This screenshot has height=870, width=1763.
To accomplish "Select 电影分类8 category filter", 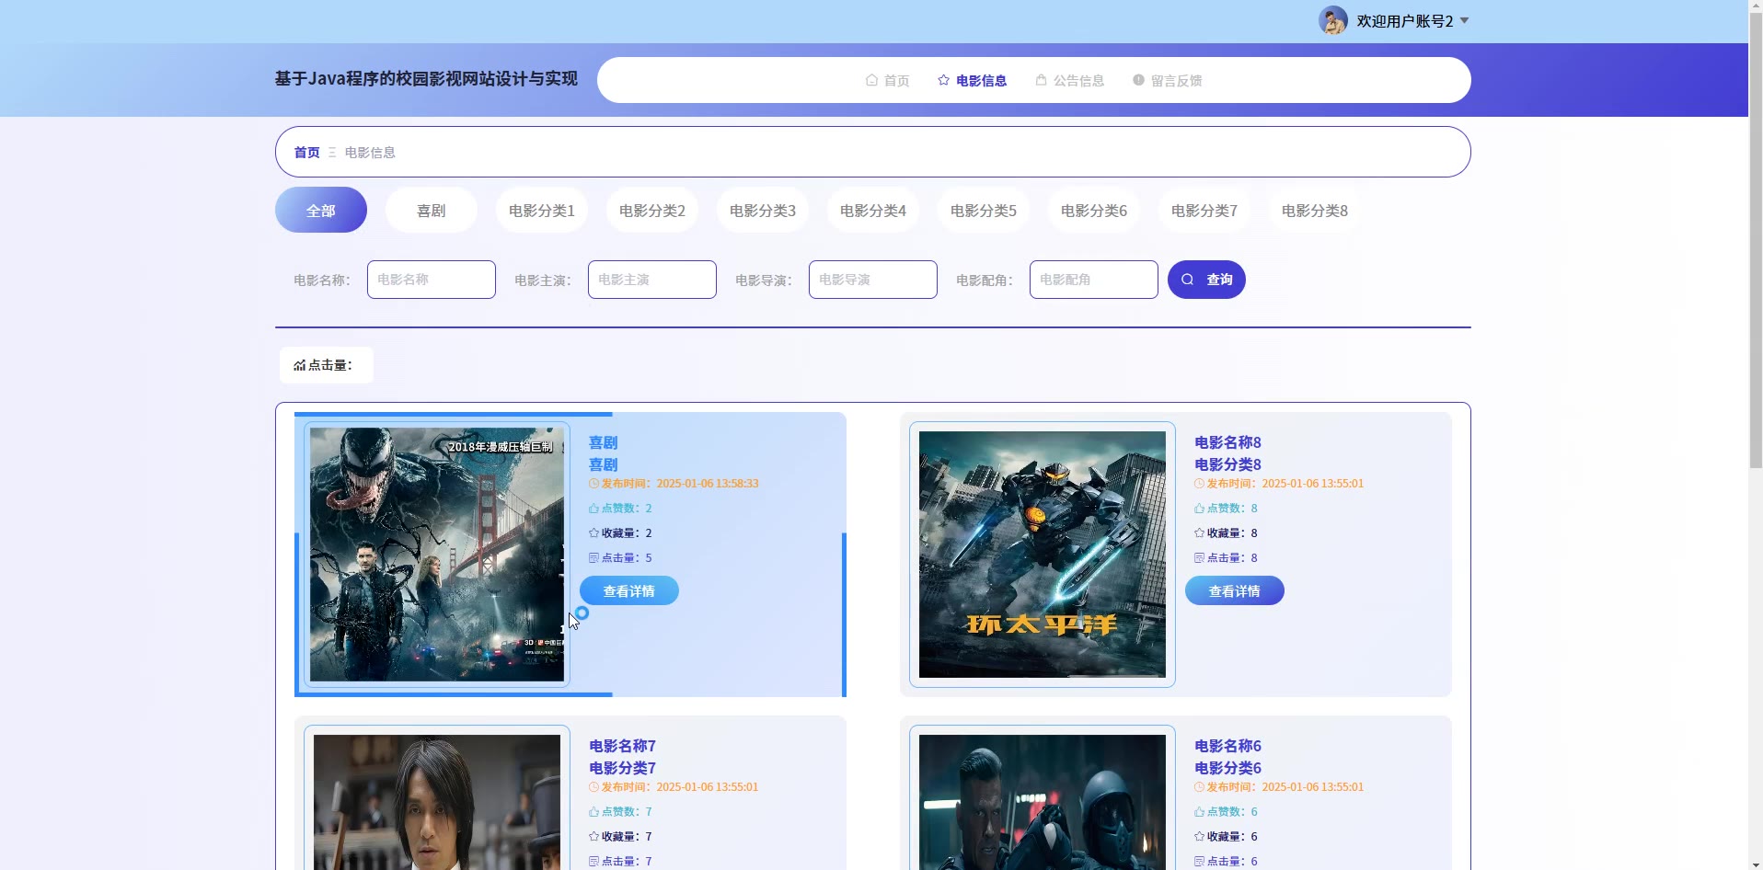I will pyautogui.click(x=1314, y=211).
